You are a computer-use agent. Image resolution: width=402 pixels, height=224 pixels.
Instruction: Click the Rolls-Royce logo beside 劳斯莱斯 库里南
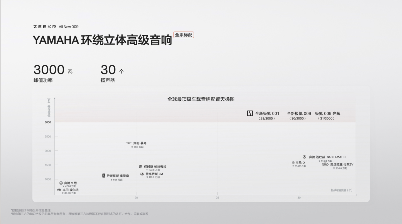(x=104, y=176)
